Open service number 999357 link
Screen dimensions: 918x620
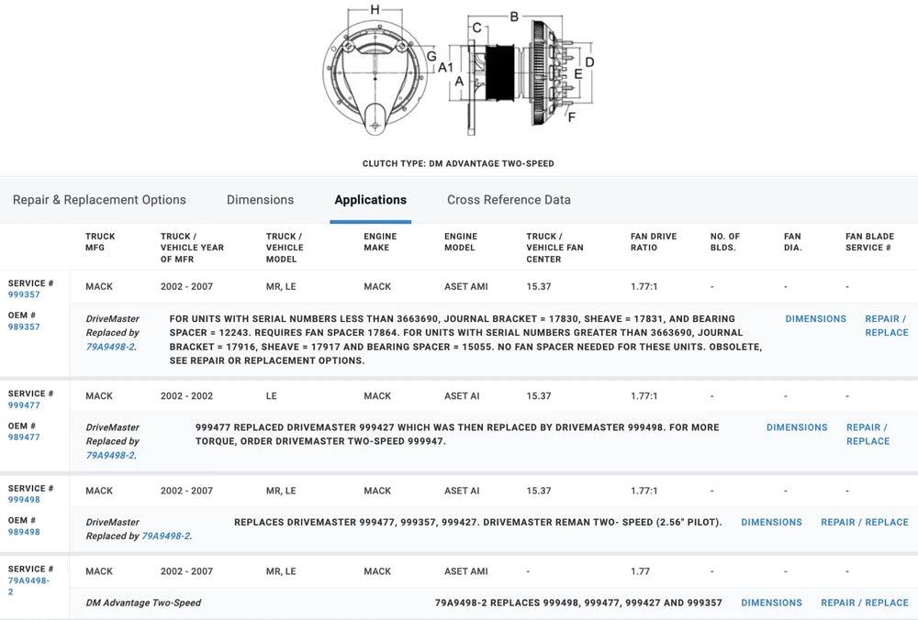[24, 295]
